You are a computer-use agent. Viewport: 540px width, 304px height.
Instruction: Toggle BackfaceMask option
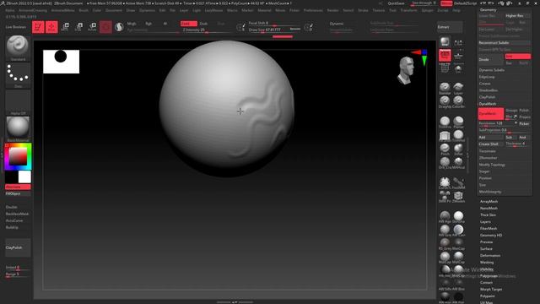click(17, 214)
